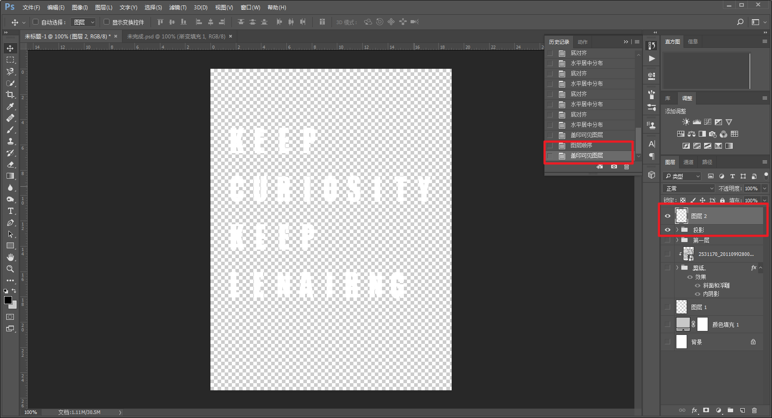This screenshot has height=418, width=772.
Task: Open the opacity 100% dropdown arrow
Action: [x=765, y=188]
